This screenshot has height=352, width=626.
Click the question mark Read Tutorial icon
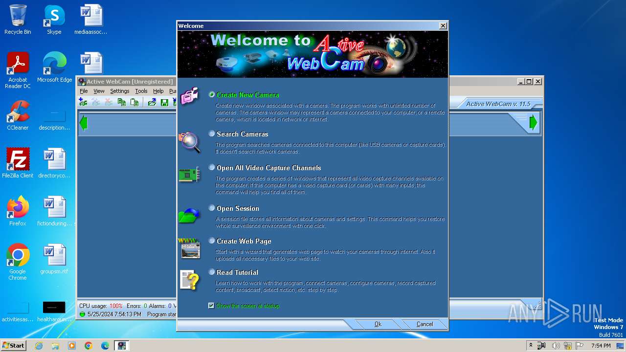click(x=190, y=280)
